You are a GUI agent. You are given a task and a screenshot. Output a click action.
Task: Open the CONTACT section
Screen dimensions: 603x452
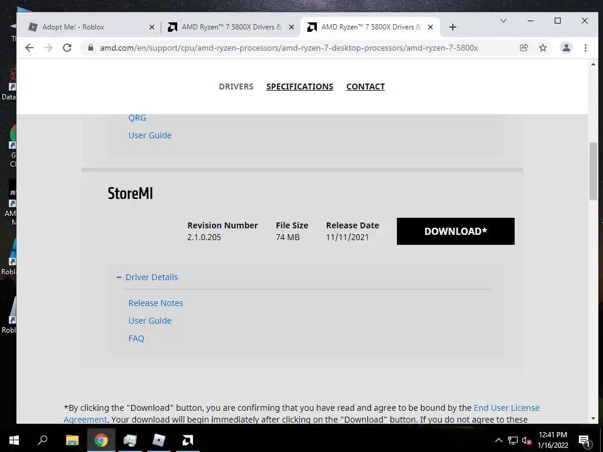(x=365, y=87)
